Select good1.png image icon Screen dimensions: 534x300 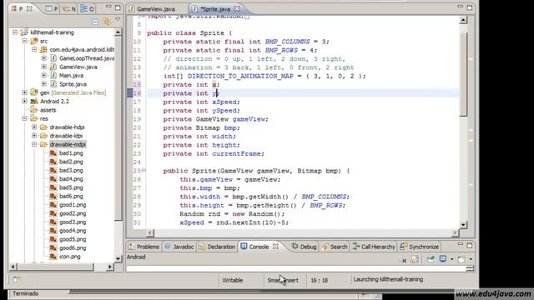53,205
